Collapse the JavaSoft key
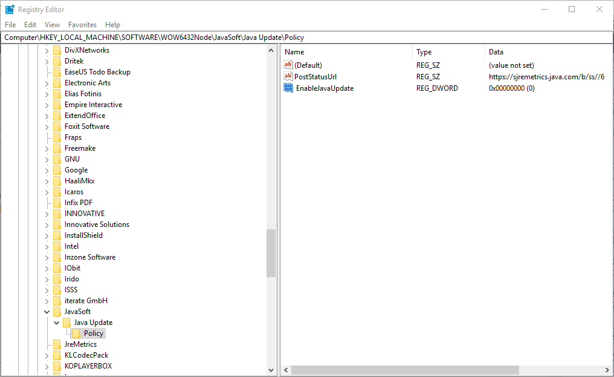Image resolution: width=614 pixels, height=377 pixels. [47, 312]
